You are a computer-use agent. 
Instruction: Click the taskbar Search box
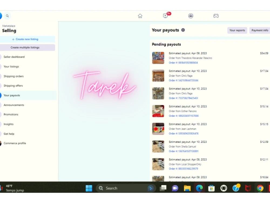point(126,188)
